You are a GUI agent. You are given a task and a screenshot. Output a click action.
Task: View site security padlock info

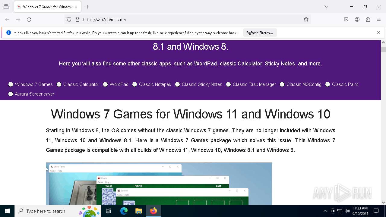pyautogui.click(x=78, y=20)
